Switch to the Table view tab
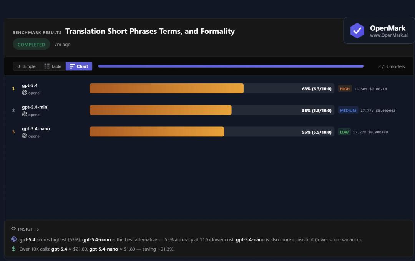The height and width of the screenshot is (261, 415). click(53, 66)
